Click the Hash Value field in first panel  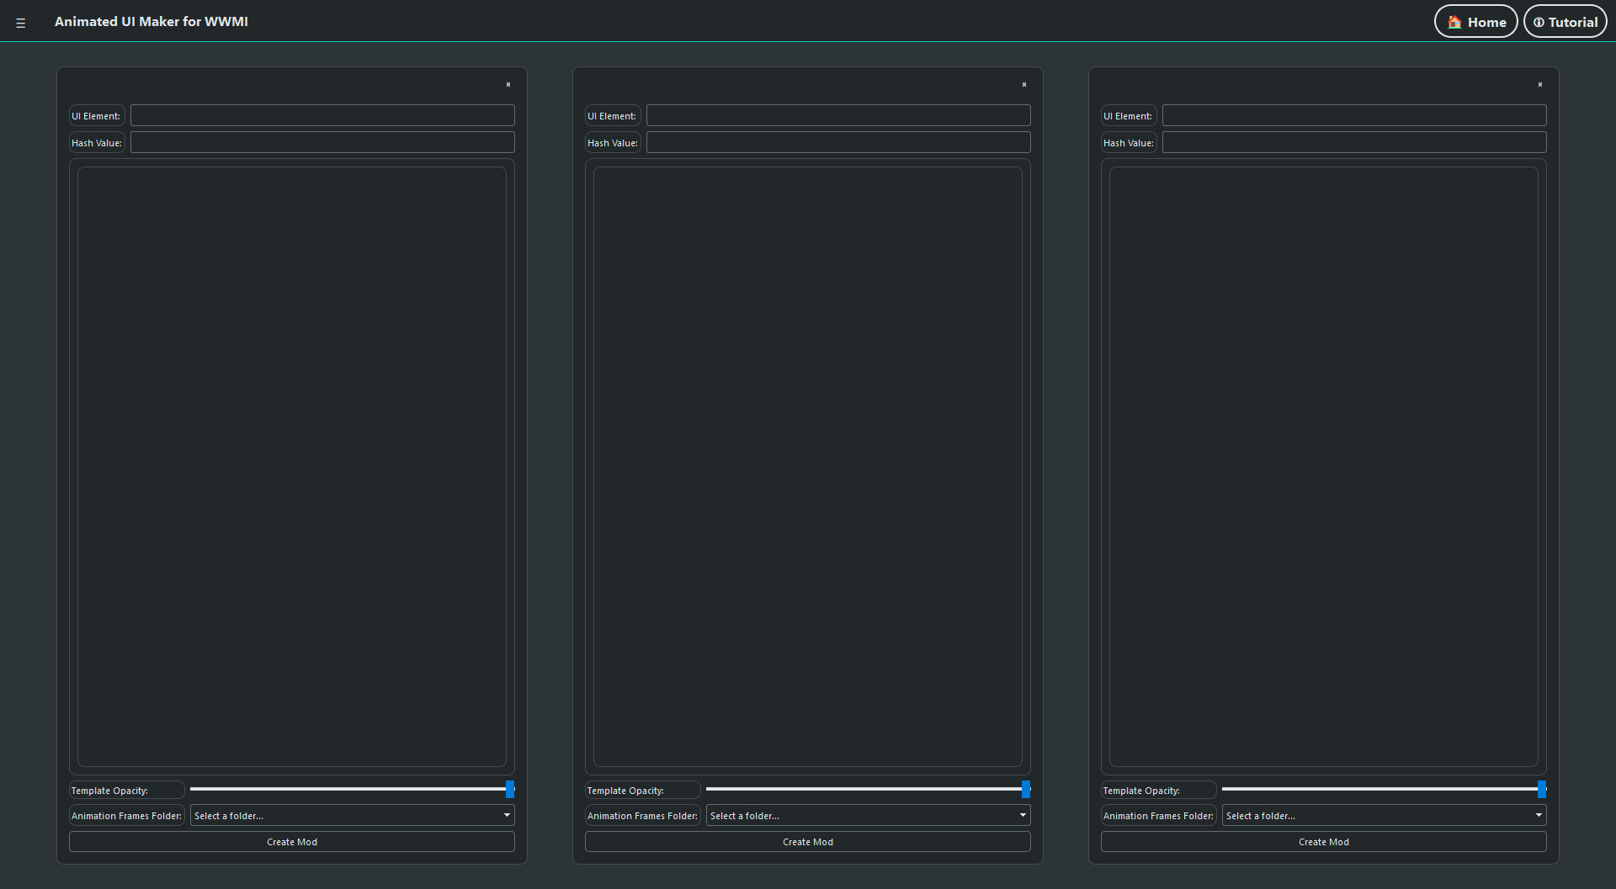click(x=322, y=143)
